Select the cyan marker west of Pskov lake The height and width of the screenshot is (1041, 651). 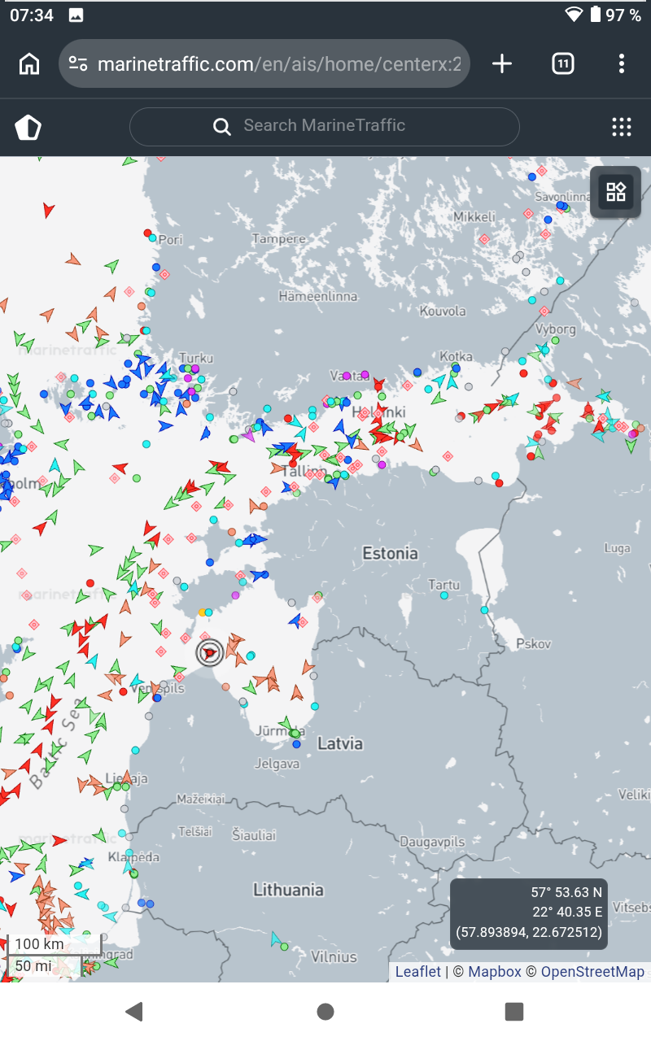coord(484,609)
